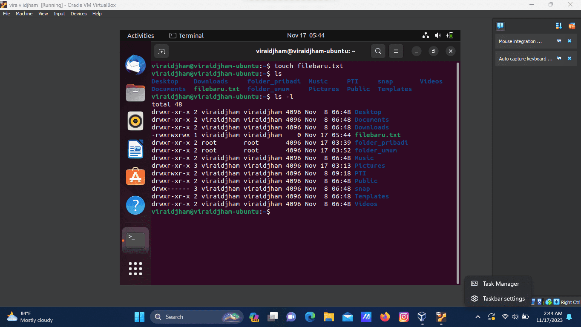Launch Firefox from the Windows taskbar
The height and width of the screenshot is (327, 581).
385,317
